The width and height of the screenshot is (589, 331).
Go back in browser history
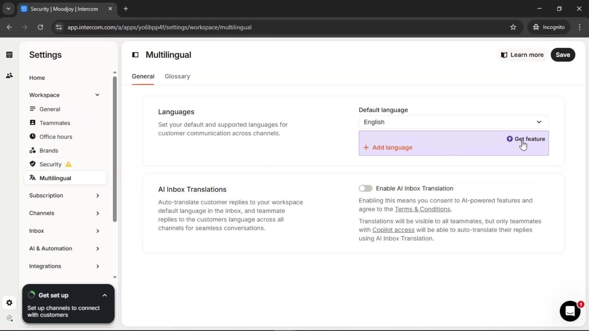click(x=10, y=27)
